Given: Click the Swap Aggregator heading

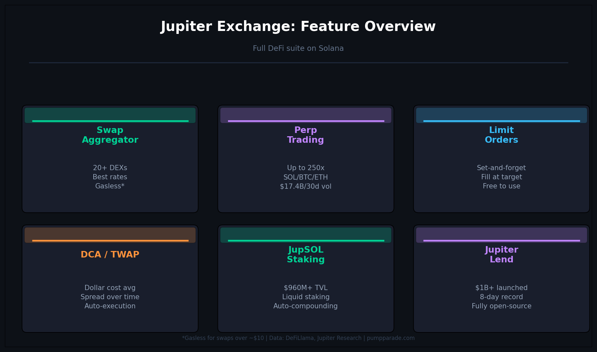Looking at the screenshot, I should point(110,135).
